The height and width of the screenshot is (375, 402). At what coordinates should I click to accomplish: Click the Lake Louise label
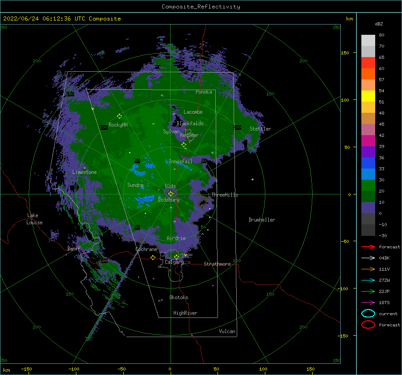click(34, 219)
